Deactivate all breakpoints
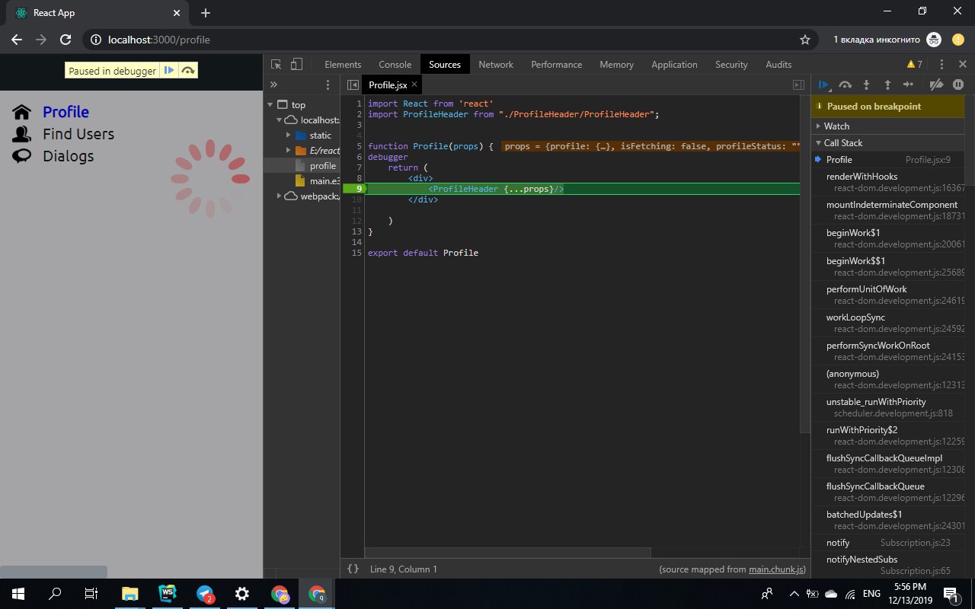The width and height of the screenshot is (975, 609). click(x=938, y=85)
